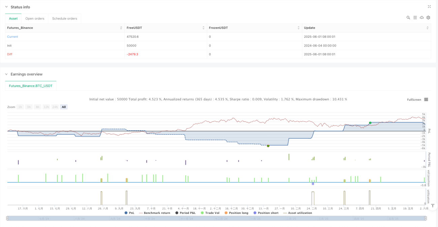Click the FullScreen chart button
The height and width of the screenshot is (227, 438).
(414, 100)
